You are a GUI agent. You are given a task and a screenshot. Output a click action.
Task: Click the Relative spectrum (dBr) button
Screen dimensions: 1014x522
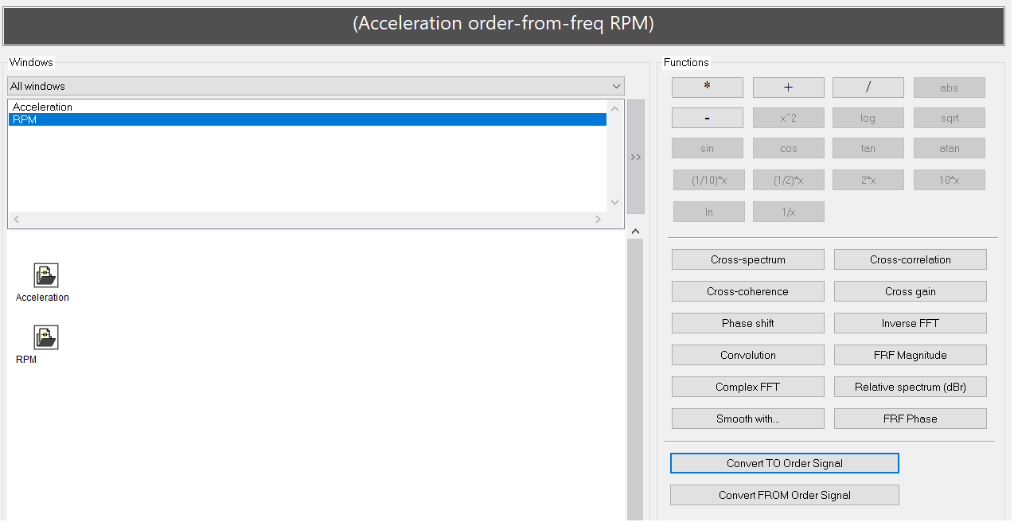tap(910, 387)
